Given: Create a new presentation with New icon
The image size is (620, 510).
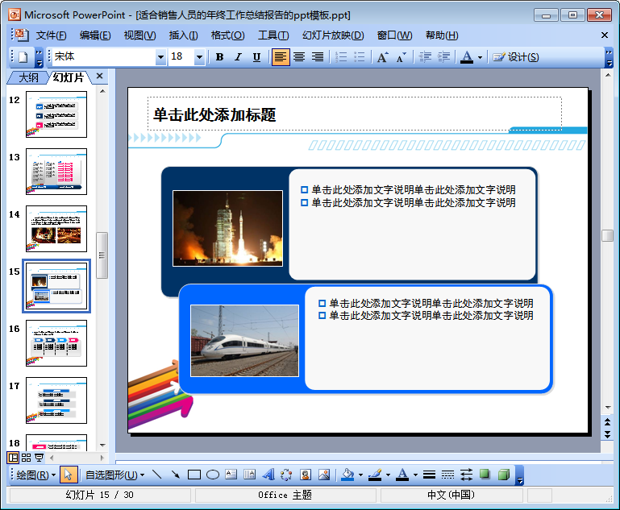Looking at the screenshot, I should tap(23, 57).
